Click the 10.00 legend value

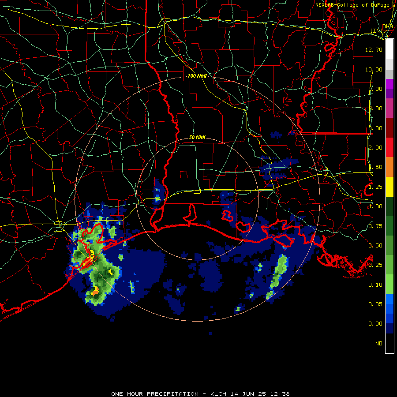coord(374,69)
